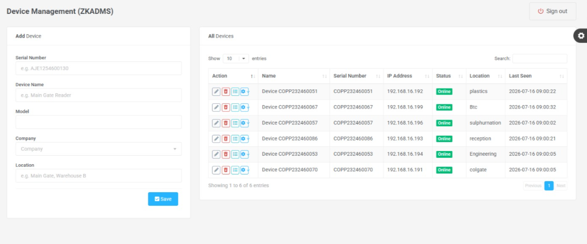The width and height of the screenshot is (587, 244).
Task: Sort table by Name column
Action: 294,76
